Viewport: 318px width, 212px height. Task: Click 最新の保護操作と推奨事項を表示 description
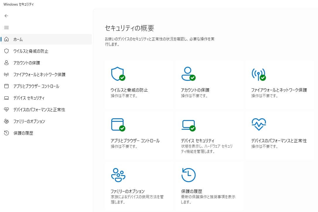(208, 199)
